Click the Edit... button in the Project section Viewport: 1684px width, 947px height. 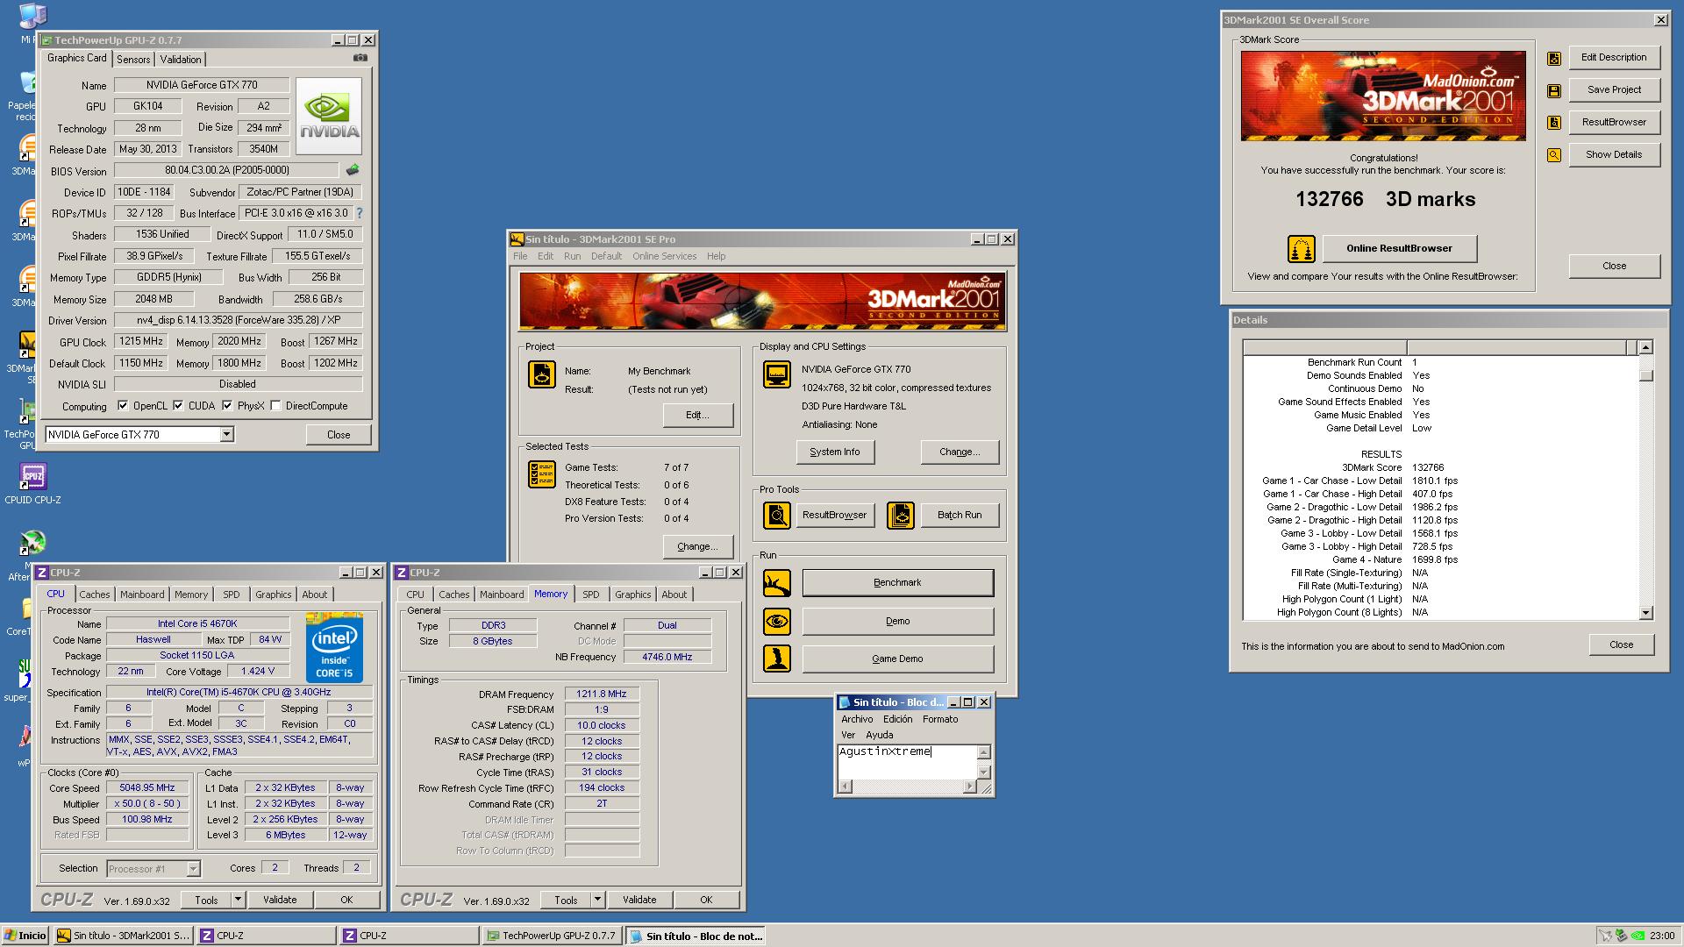click(x=697, y=415)
